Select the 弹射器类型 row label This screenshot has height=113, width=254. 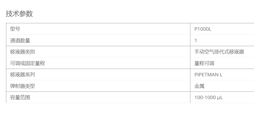click(x=23, y=86)
